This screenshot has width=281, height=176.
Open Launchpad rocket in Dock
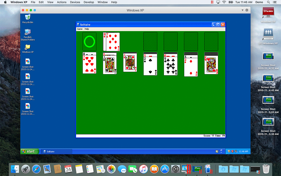point(26,169)
